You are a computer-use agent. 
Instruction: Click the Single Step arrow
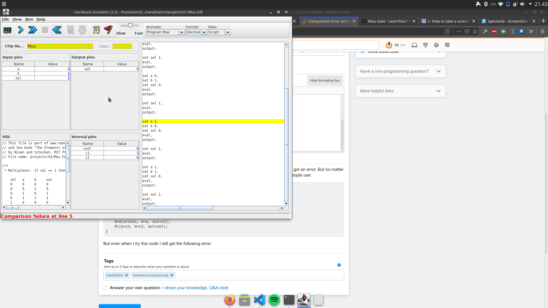(21, 30)
